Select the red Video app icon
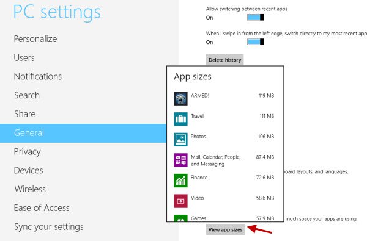Viewport: 367px width, 241px height. tap(180, 201)
